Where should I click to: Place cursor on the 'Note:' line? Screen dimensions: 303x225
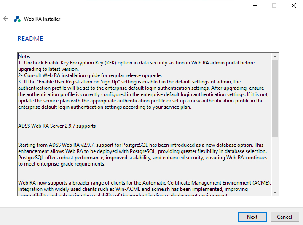24,56
